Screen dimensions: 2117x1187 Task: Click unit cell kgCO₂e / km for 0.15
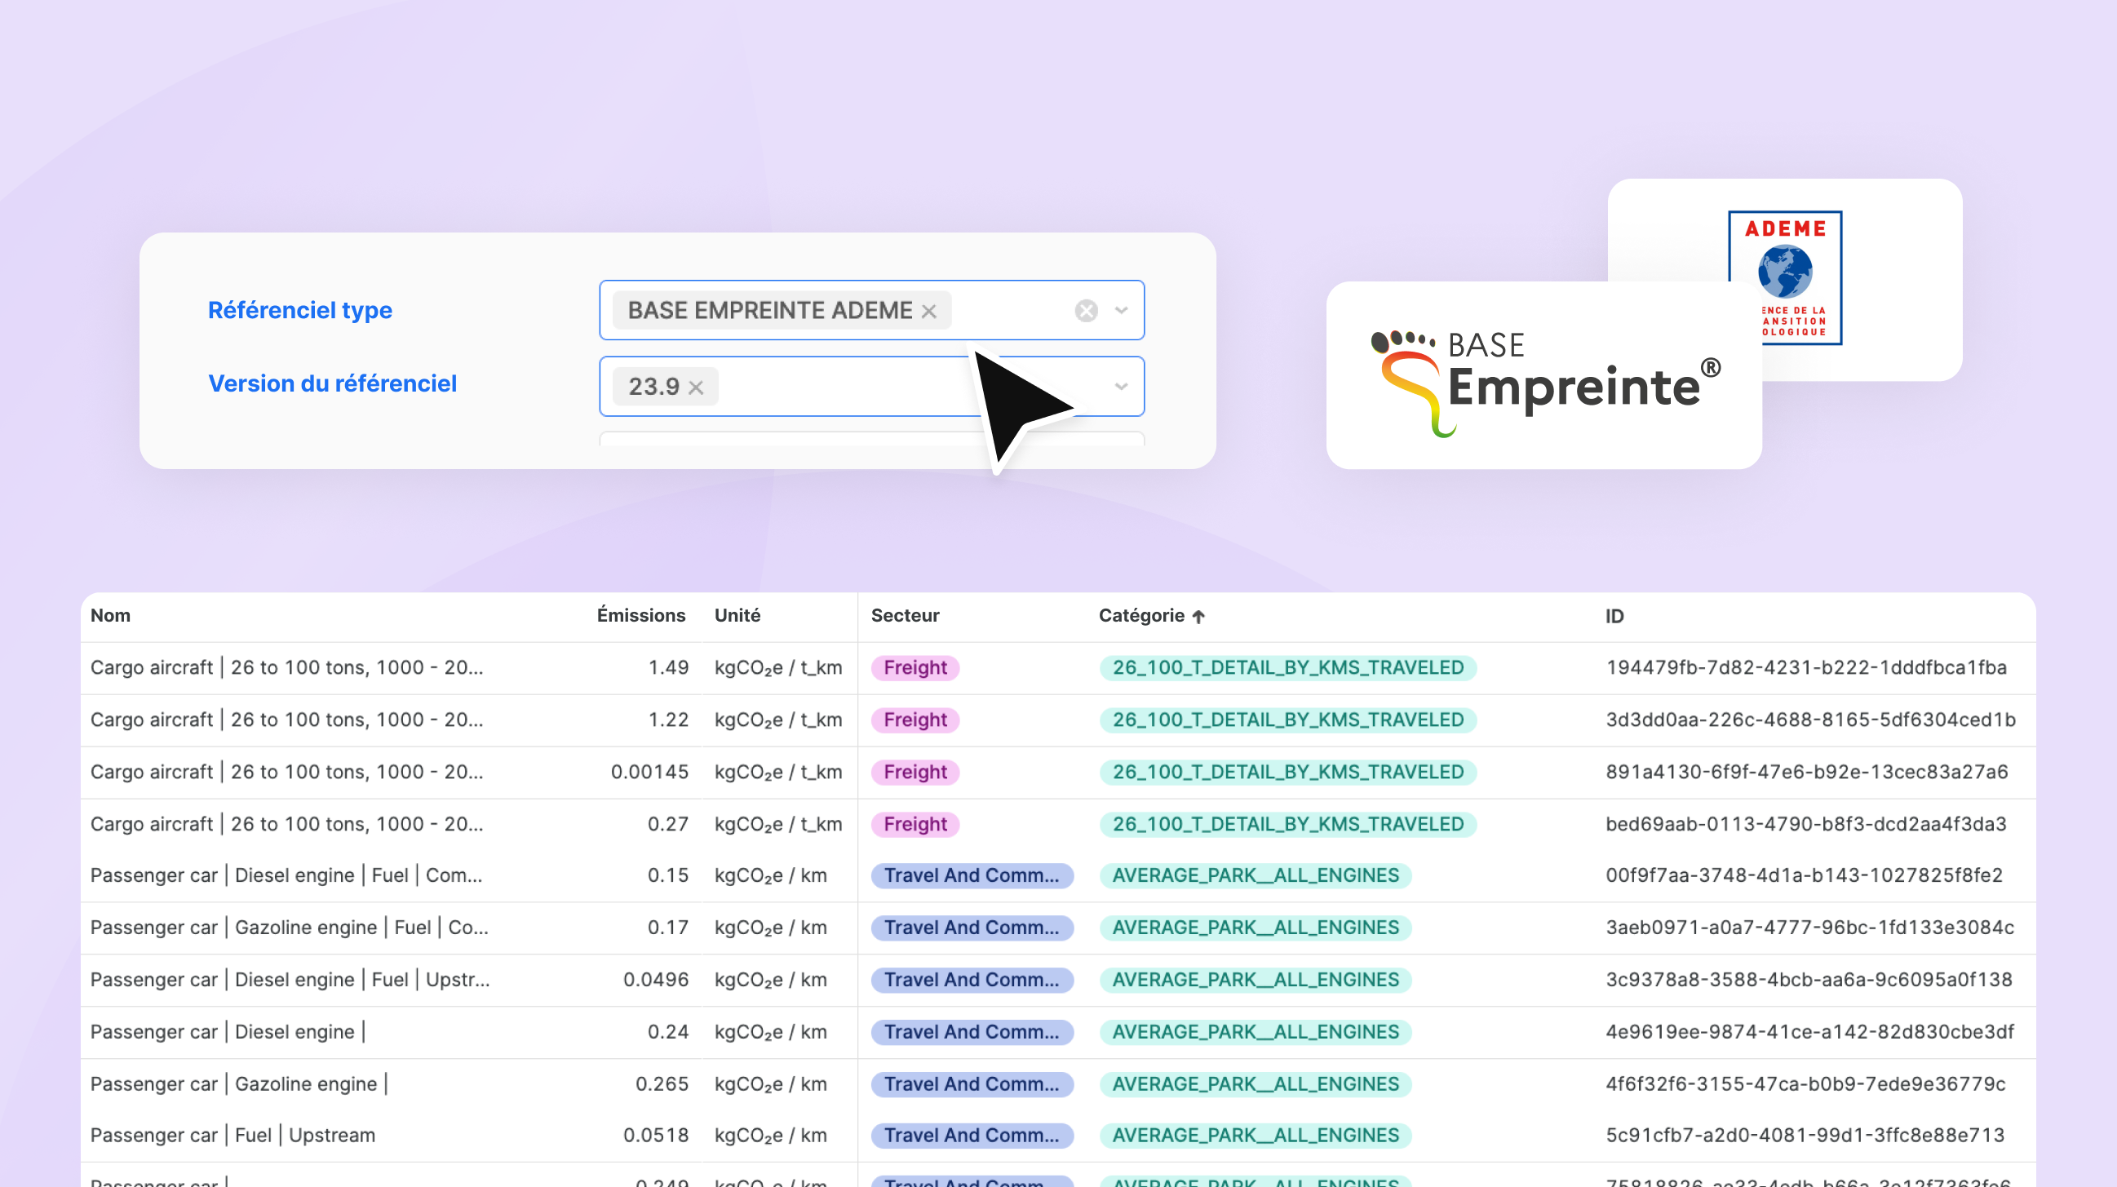click(x=770, y=876)
